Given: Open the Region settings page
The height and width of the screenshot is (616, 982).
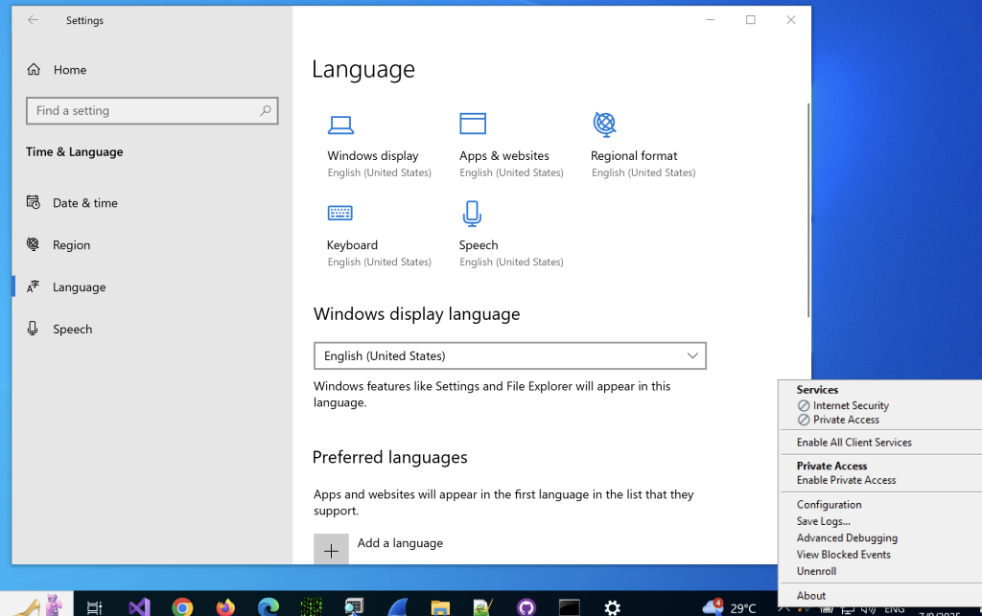Looking at the screenshot, I should pos(58,244).
